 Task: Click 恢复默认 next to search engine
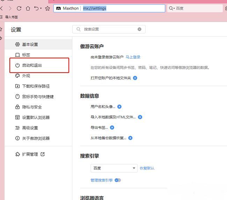[x=147, y=168]
